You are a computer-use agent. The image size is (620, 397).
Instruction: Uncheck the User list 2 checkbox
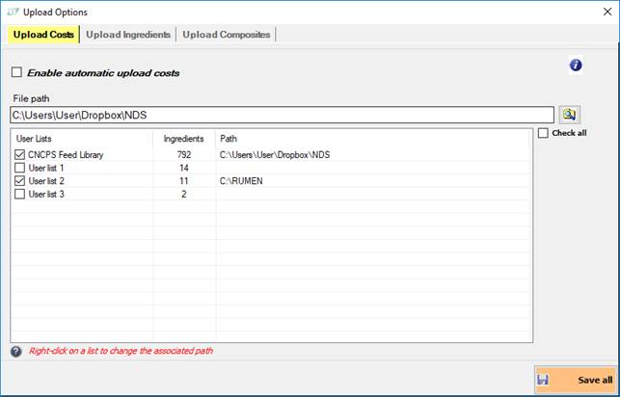(20, 180)
